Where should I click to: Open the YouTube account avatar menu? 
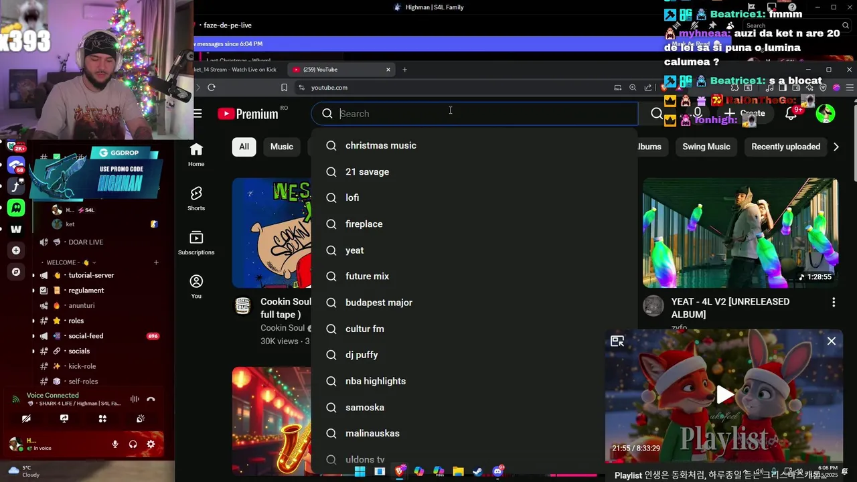(x=825, y=114)
